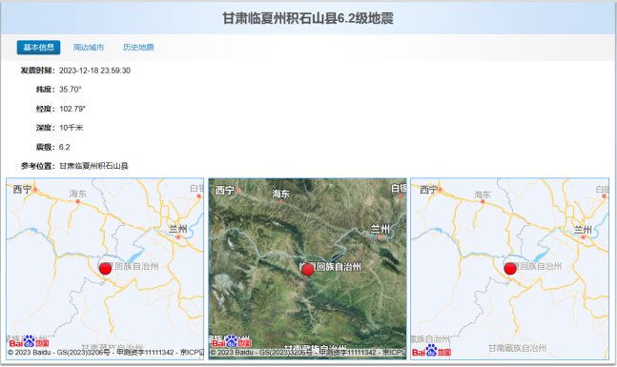Viewport: 617px width, 367px height.
Task: Click the longitude value 102.79°
Action: pyautogui.click(x=72, y=109)
